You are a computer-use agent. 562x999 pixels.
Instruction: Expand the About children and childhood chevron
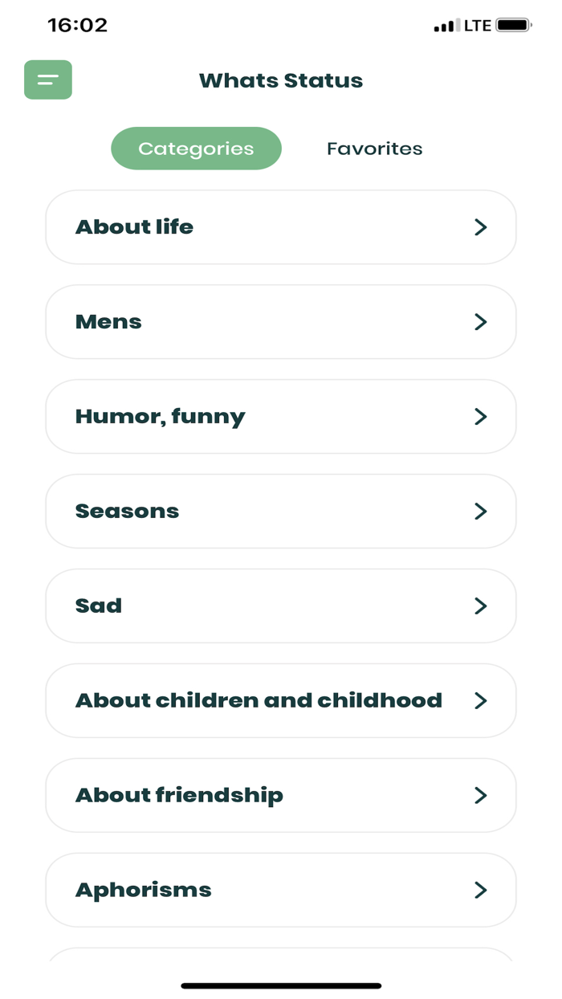481,700
